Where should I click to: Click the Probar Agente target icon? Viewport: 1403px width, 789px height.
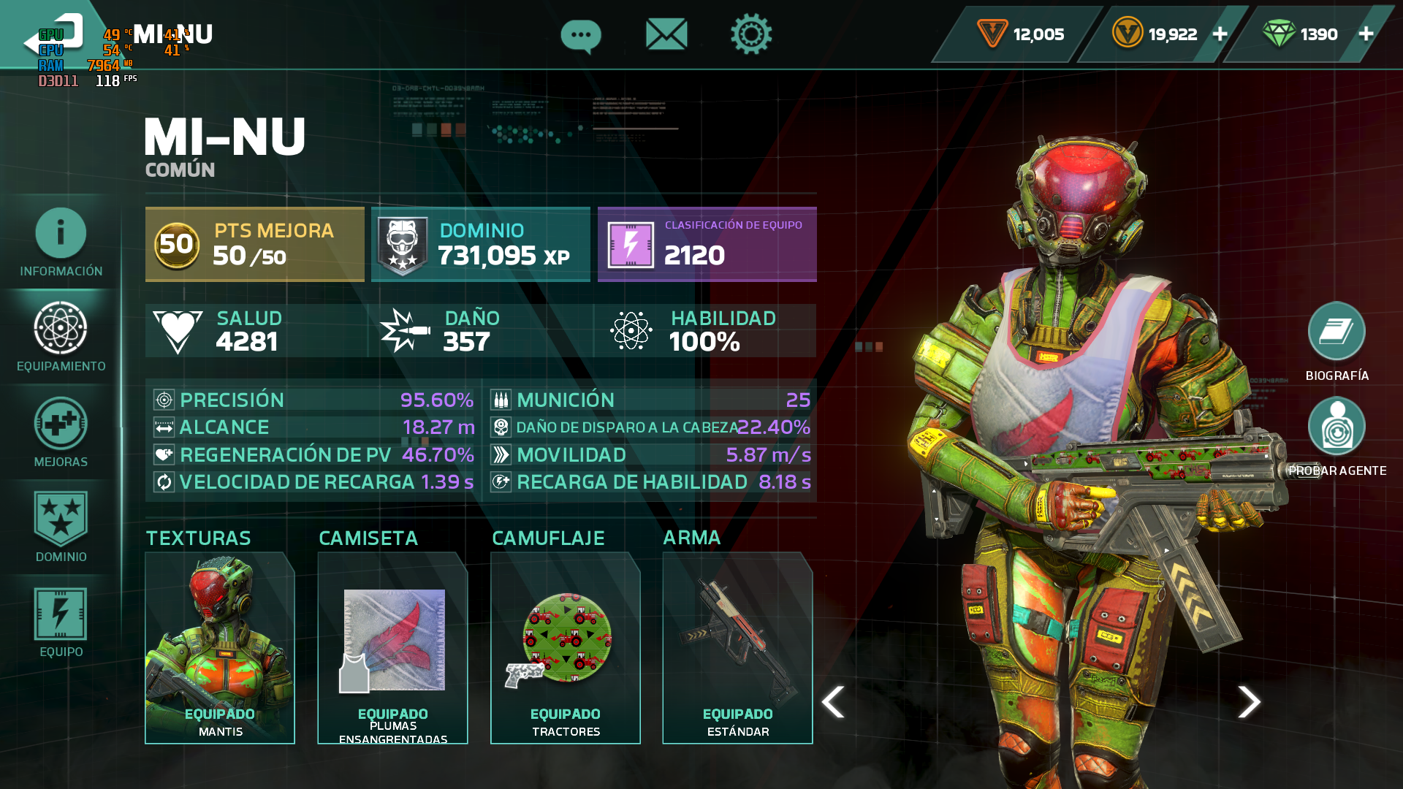point(1337,427)
